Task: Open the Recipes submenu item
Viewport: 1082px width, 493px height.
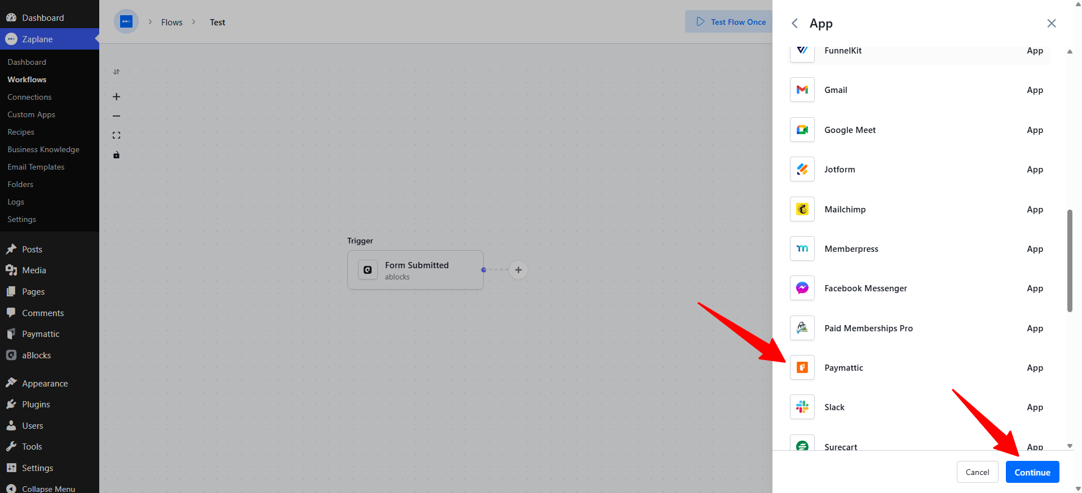Action: pyautogui.click(x=21, y=132)
